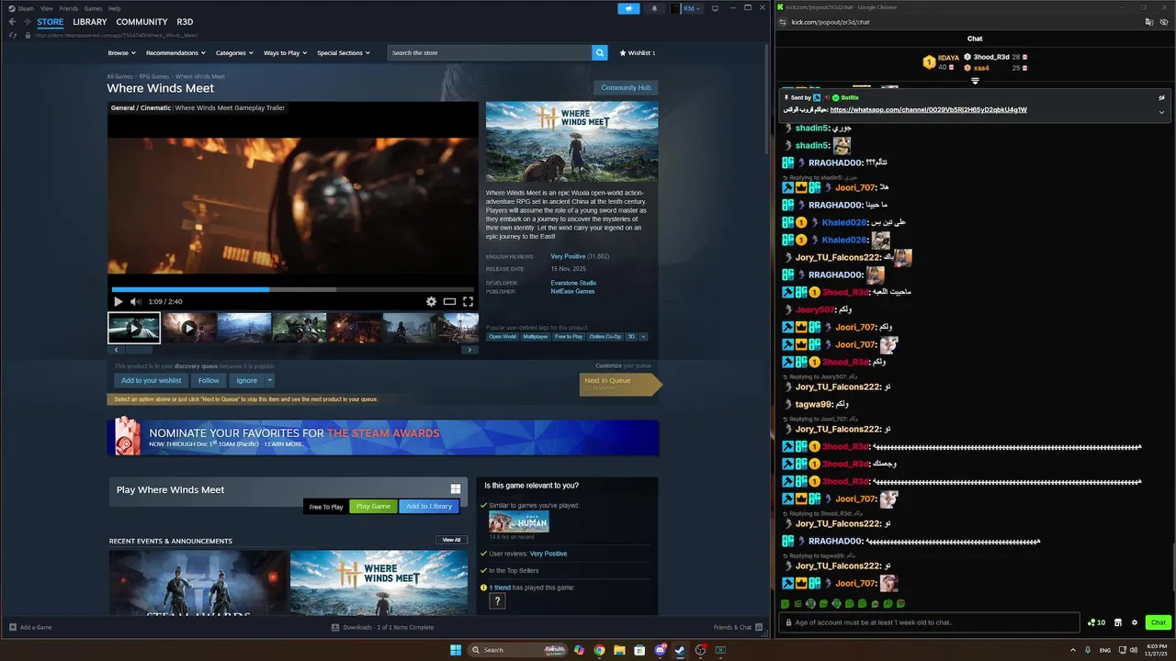Open the WhatsApp channel link in chat

tap(928, 109)
